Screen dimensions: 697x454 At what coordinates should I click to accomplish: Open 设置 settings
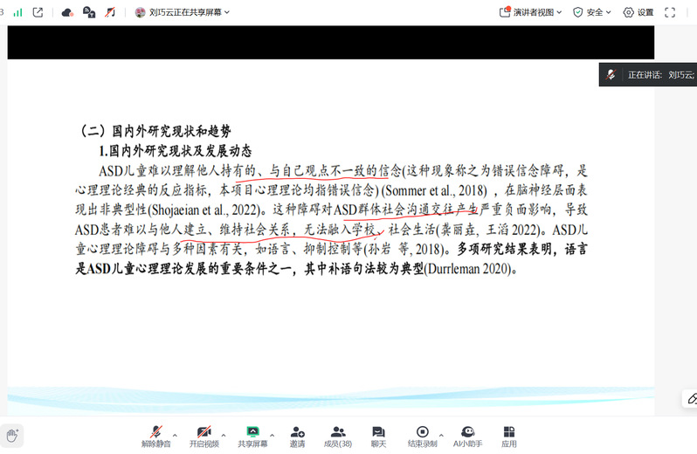coord(638,12)
